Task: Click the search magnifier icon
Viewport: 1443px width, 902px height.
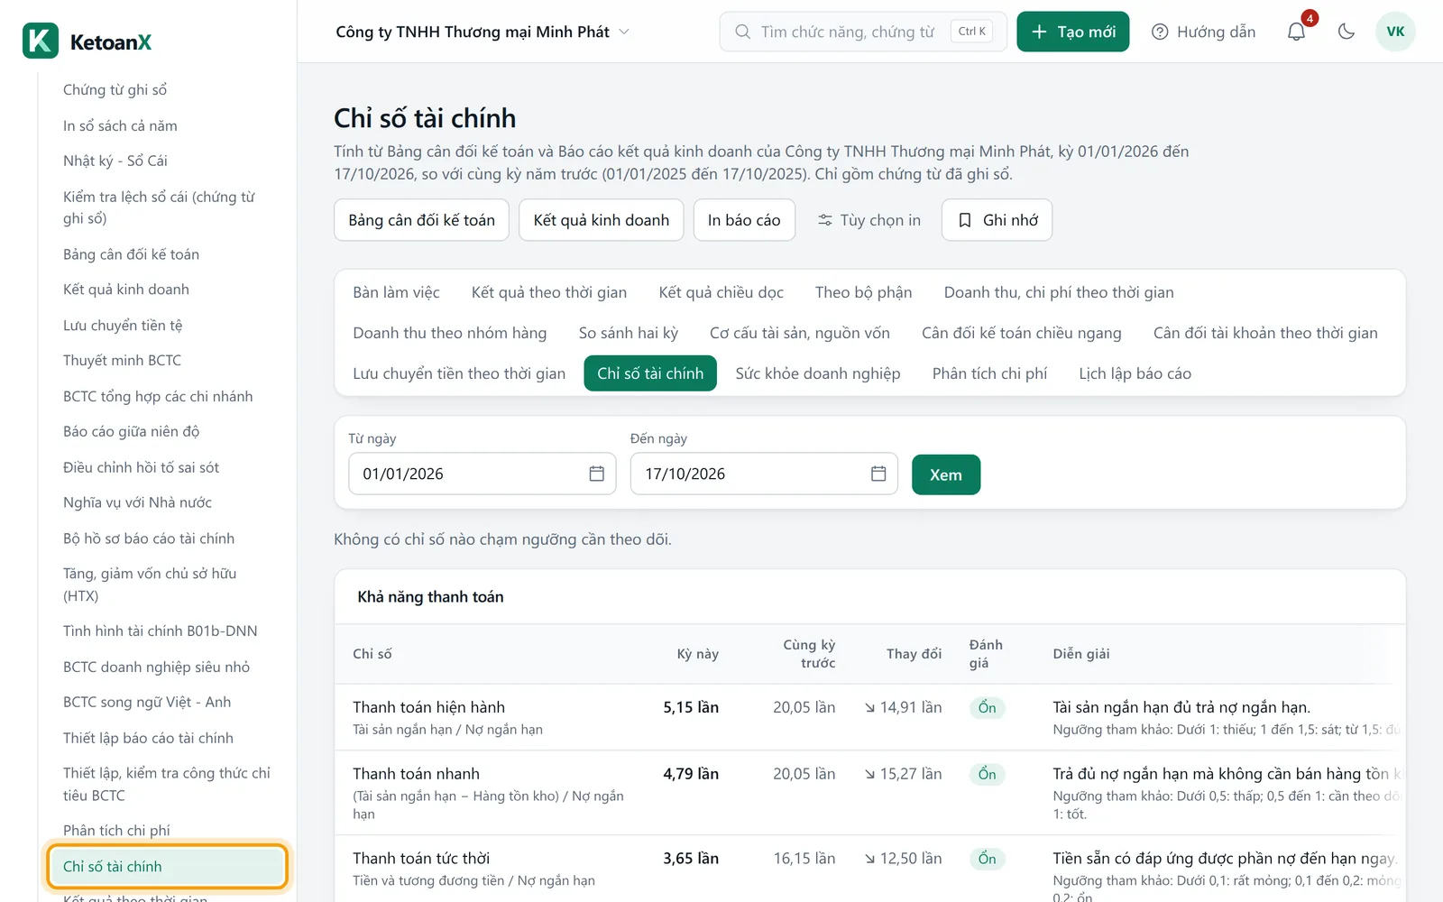Action: tap(742, 32)
